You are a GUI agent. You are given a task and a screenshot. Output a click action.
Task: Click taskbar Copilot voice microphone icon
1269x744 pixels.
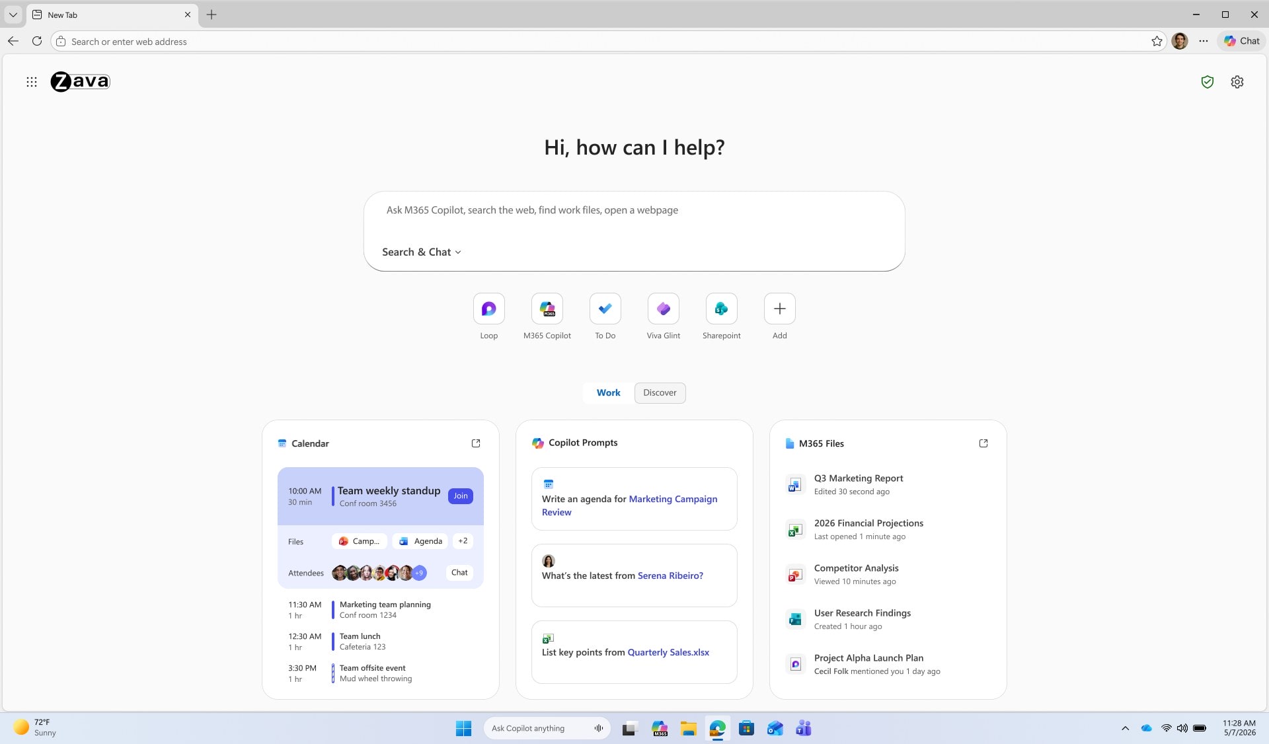[x=599, y=728]
